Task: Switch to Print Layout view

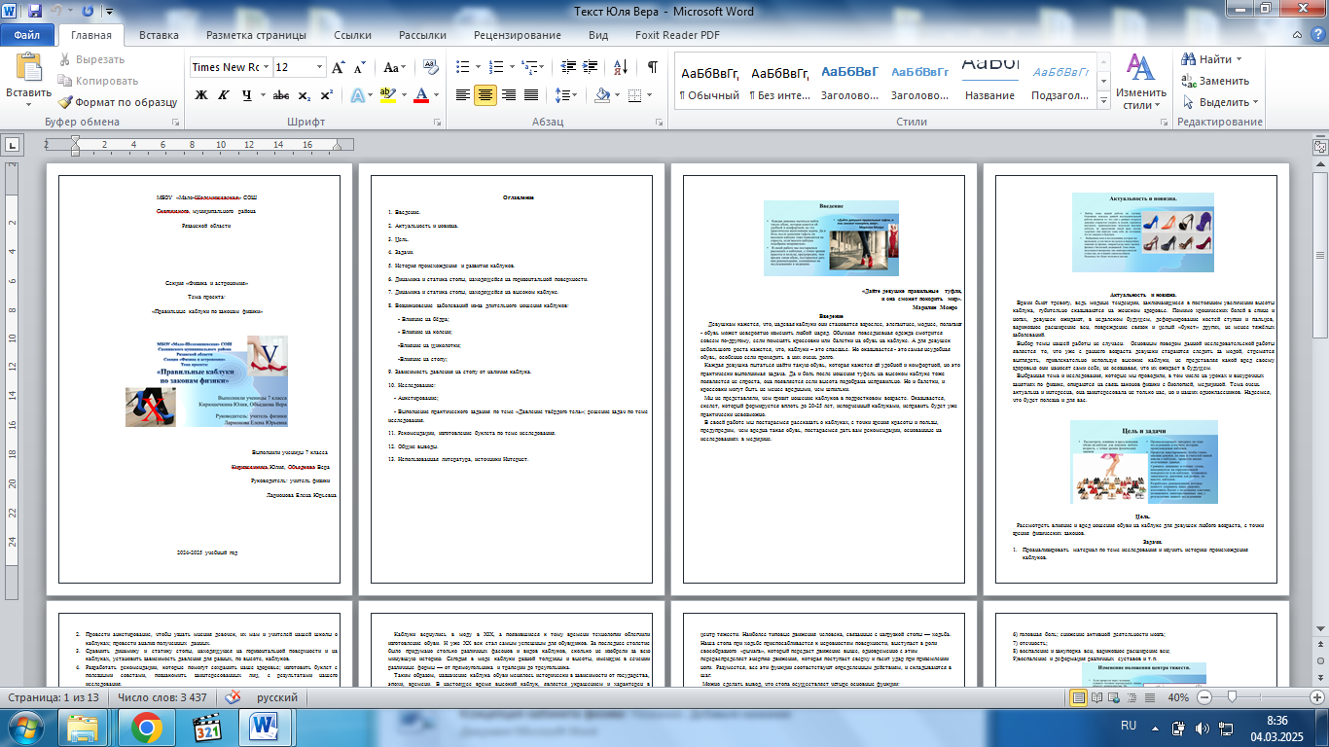Action: pos(1077,697)
